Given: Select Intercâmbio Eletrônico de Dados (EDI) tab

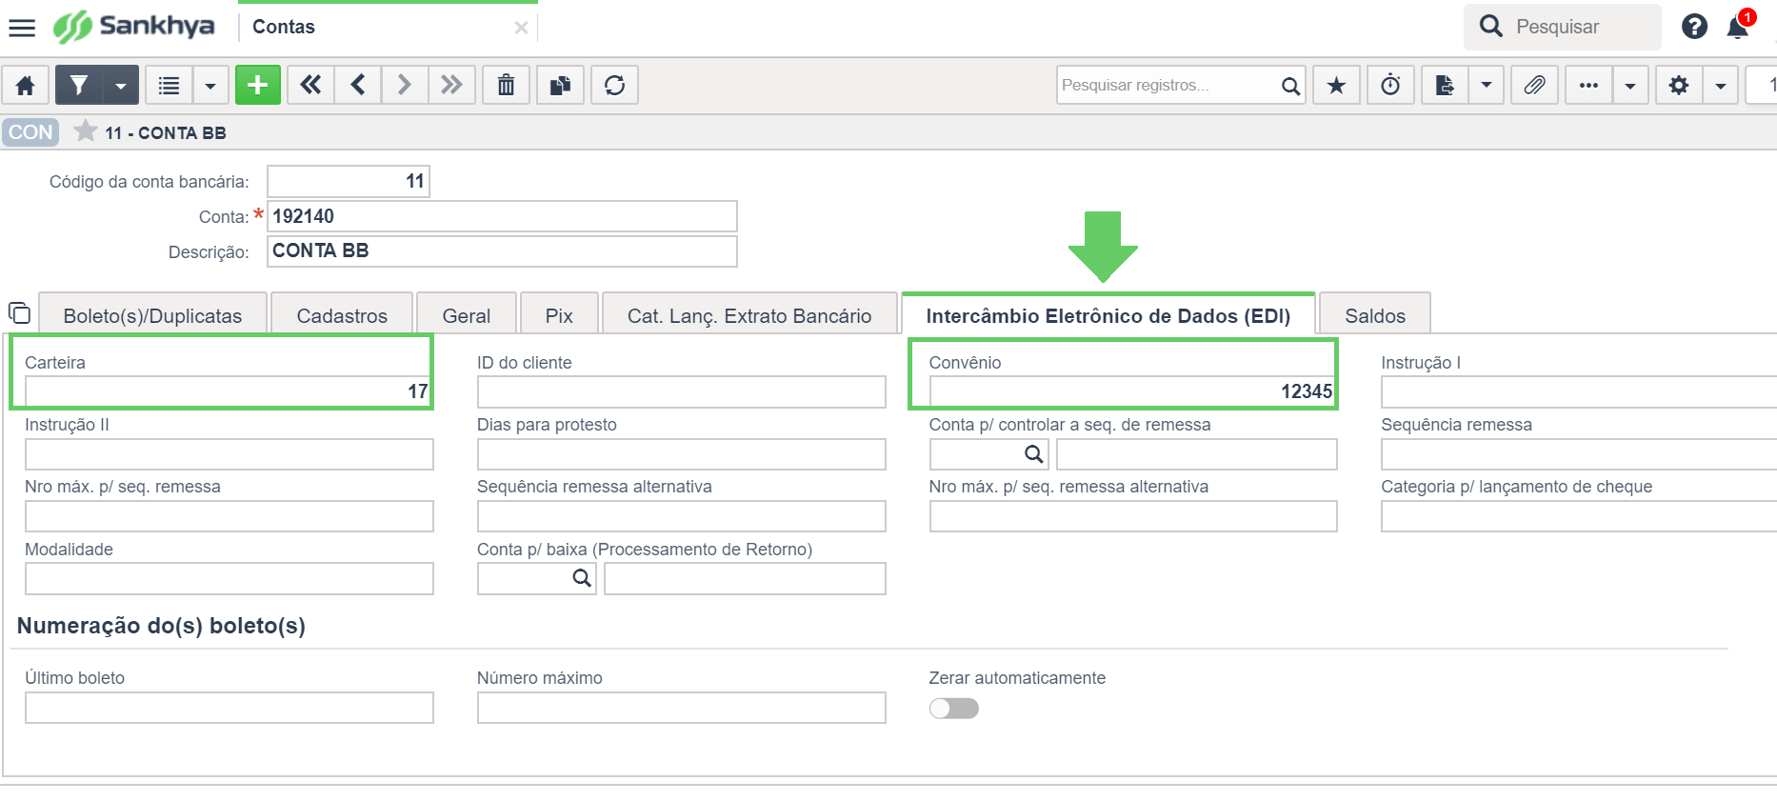Looking at the screenshot, I should pyautogui.click(x=1108, y=315).
